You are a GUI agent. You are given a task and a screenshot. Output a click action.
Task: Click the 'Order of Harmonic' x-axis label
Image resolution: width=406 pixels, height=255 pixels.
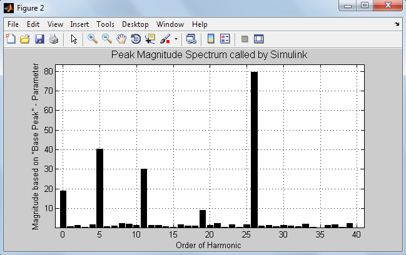point(208,245)
